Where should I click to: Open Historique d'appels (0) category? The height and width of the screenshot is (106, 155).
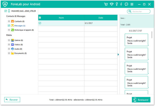[x=24, y=30]
